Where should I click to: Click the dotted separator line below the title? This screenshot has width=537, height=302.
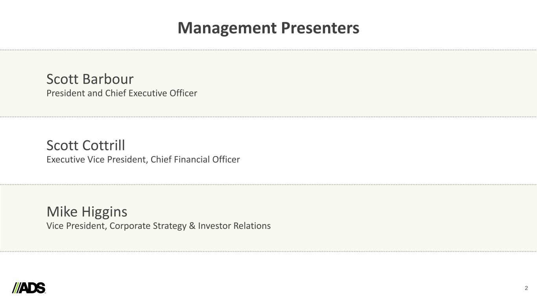pyautogui.click(x=268, y=50)
